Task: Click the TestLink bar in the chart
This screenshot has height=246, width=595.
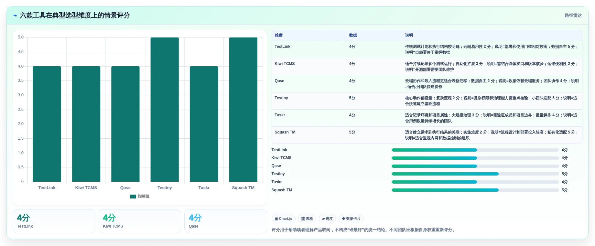Action: (x=47, y=124)
